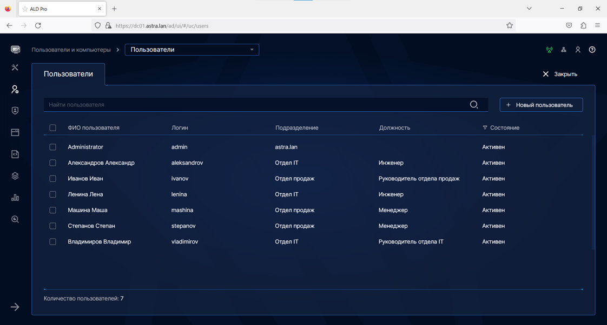Toggle the select-all checkbox in table header

click(x=52, y=128)
